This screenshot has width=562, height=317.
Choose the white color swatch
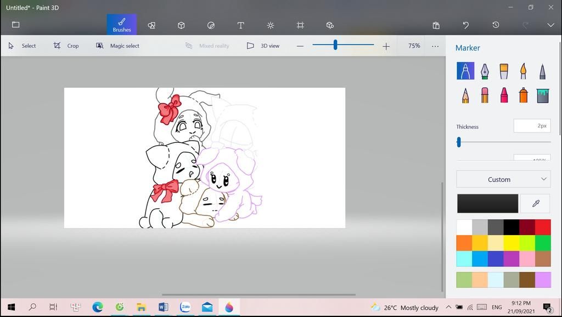[x=464, y=227]
